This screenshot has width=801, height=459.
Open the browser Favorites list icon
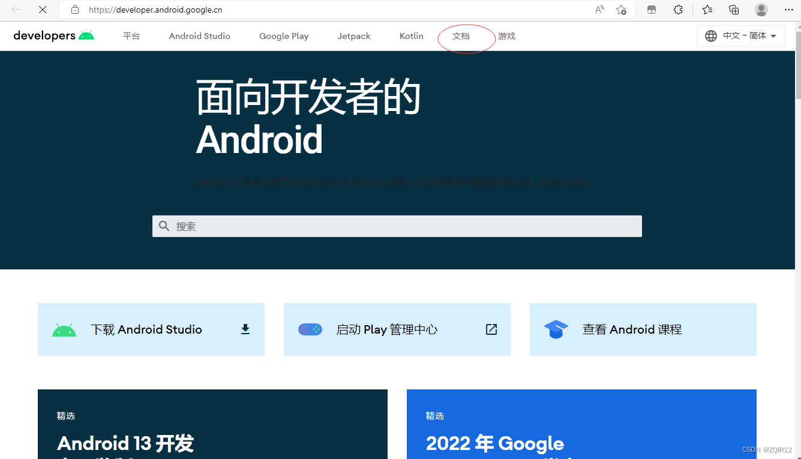click(x=706, y=10)
